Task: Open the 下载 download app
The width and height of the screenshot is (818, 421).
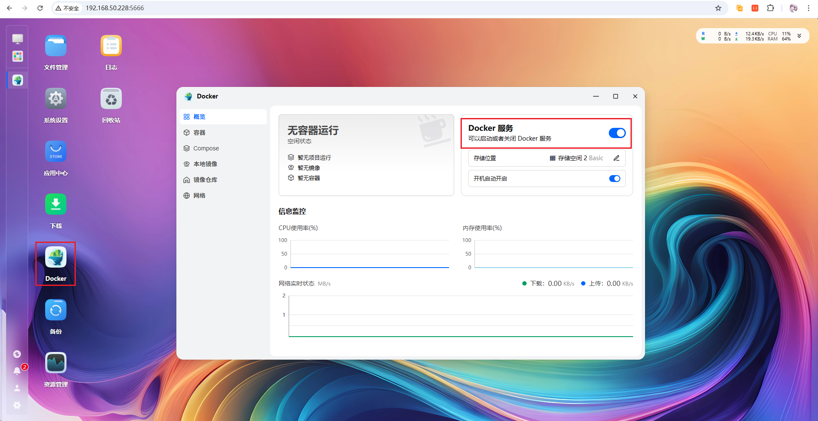Action: 56,205
